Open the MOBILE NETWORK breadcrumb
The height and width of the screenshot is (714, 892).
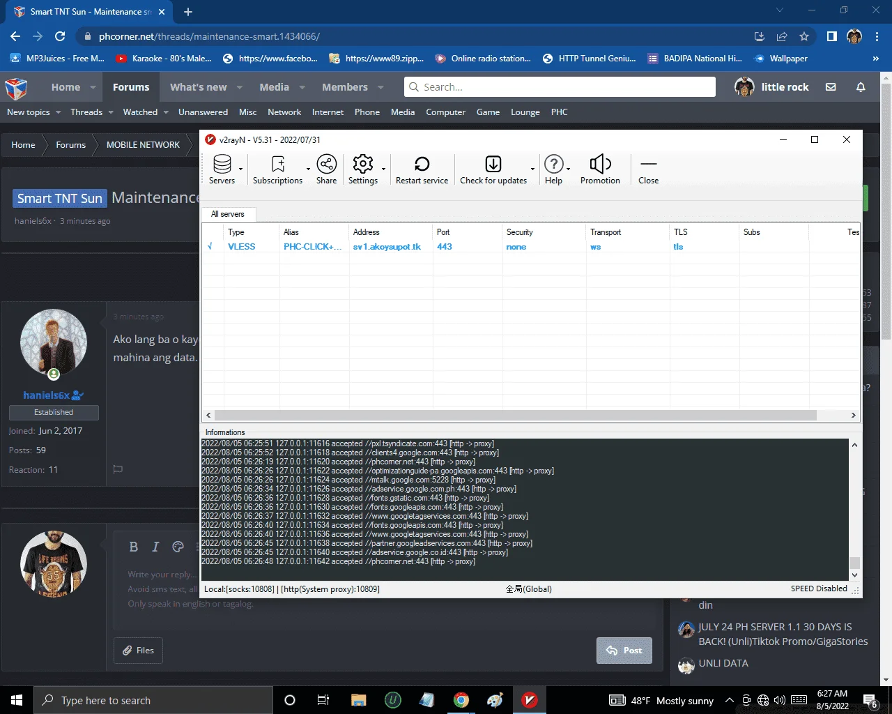(x=143, y=145)
